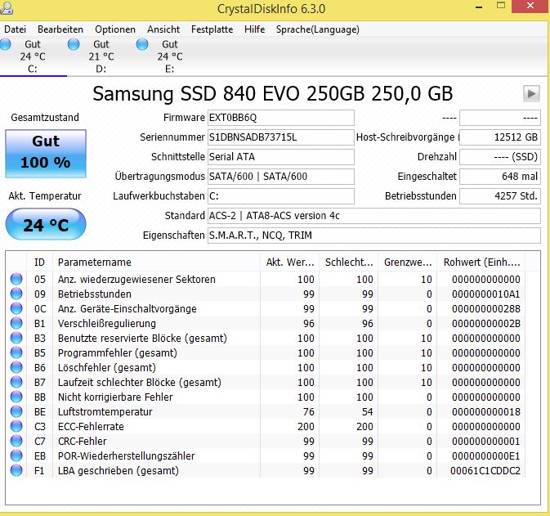Select the 'Verschleißregulierung' parameter row
550x516 pixels.
click(266, 323)
